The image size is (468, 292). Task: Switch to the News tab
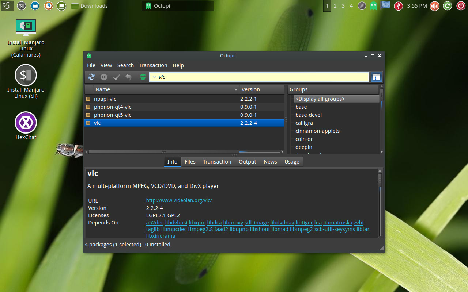270,162
